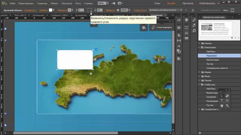Open the Align panel icon
Viewport: 241px width, 135px height.
pyautogui.click(x=179, y=35)
